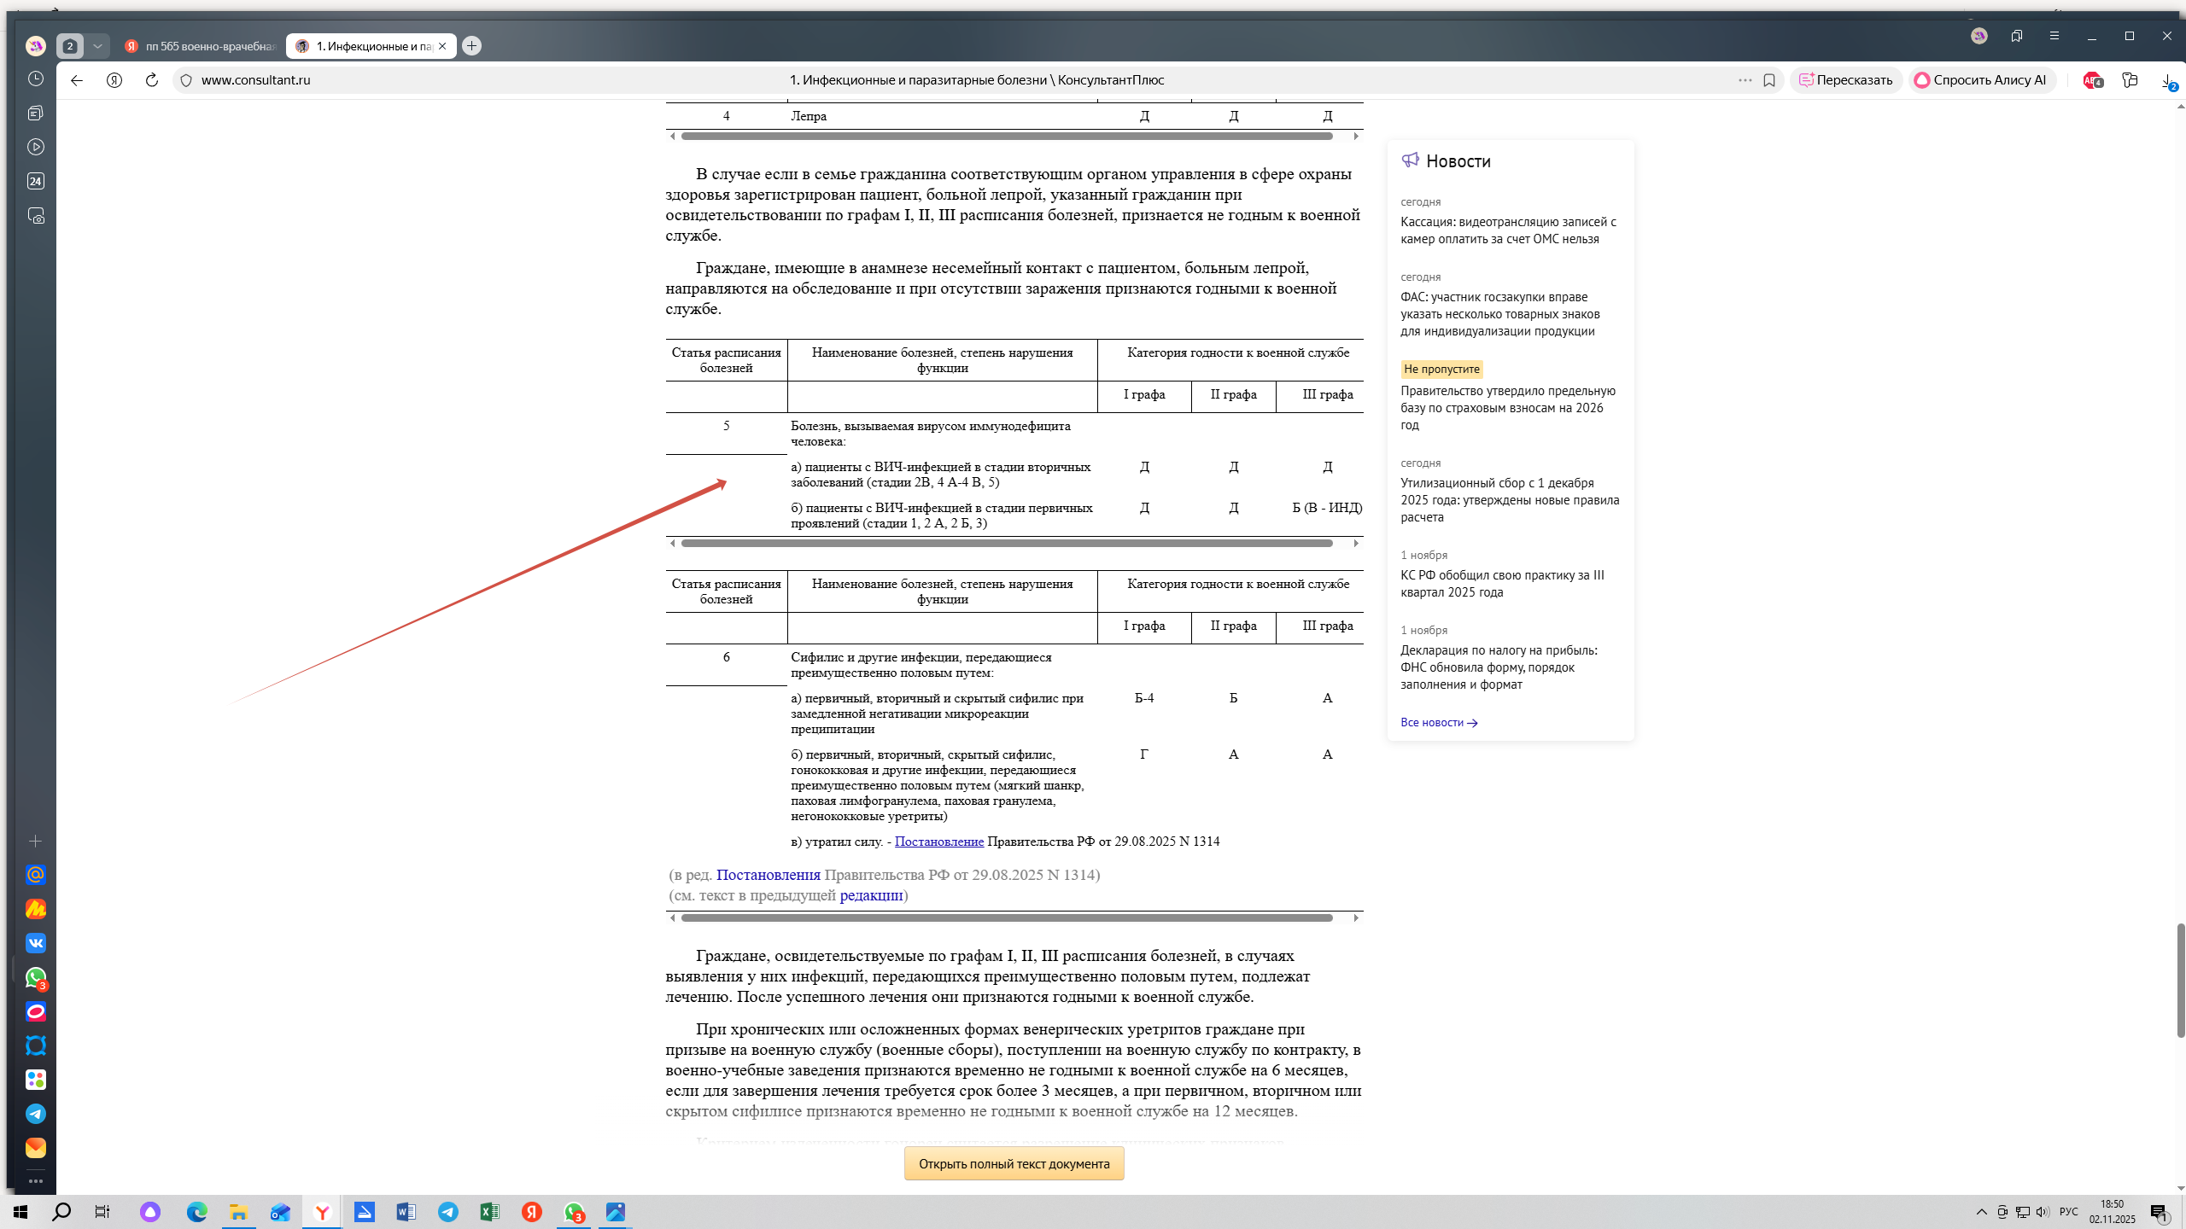
Task: Bookmark this page via bookmark icon
Action: [1769, 80]
